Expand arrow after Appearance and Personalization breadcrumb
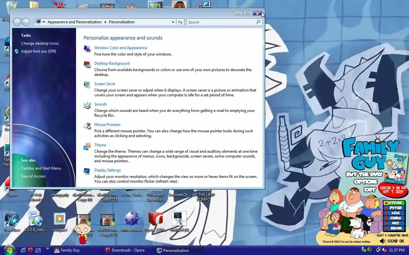The width and height of the screenshot is (409, 255). (x=105, y=22)
